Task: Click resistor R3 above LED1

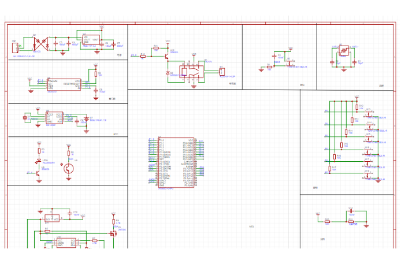Action: 39,151
